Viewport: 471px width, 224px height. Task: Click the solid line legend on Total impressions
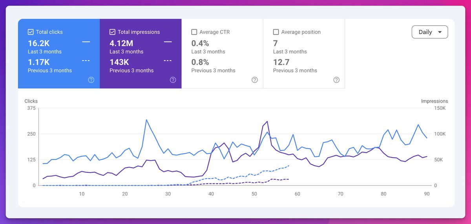coord(168,42)
